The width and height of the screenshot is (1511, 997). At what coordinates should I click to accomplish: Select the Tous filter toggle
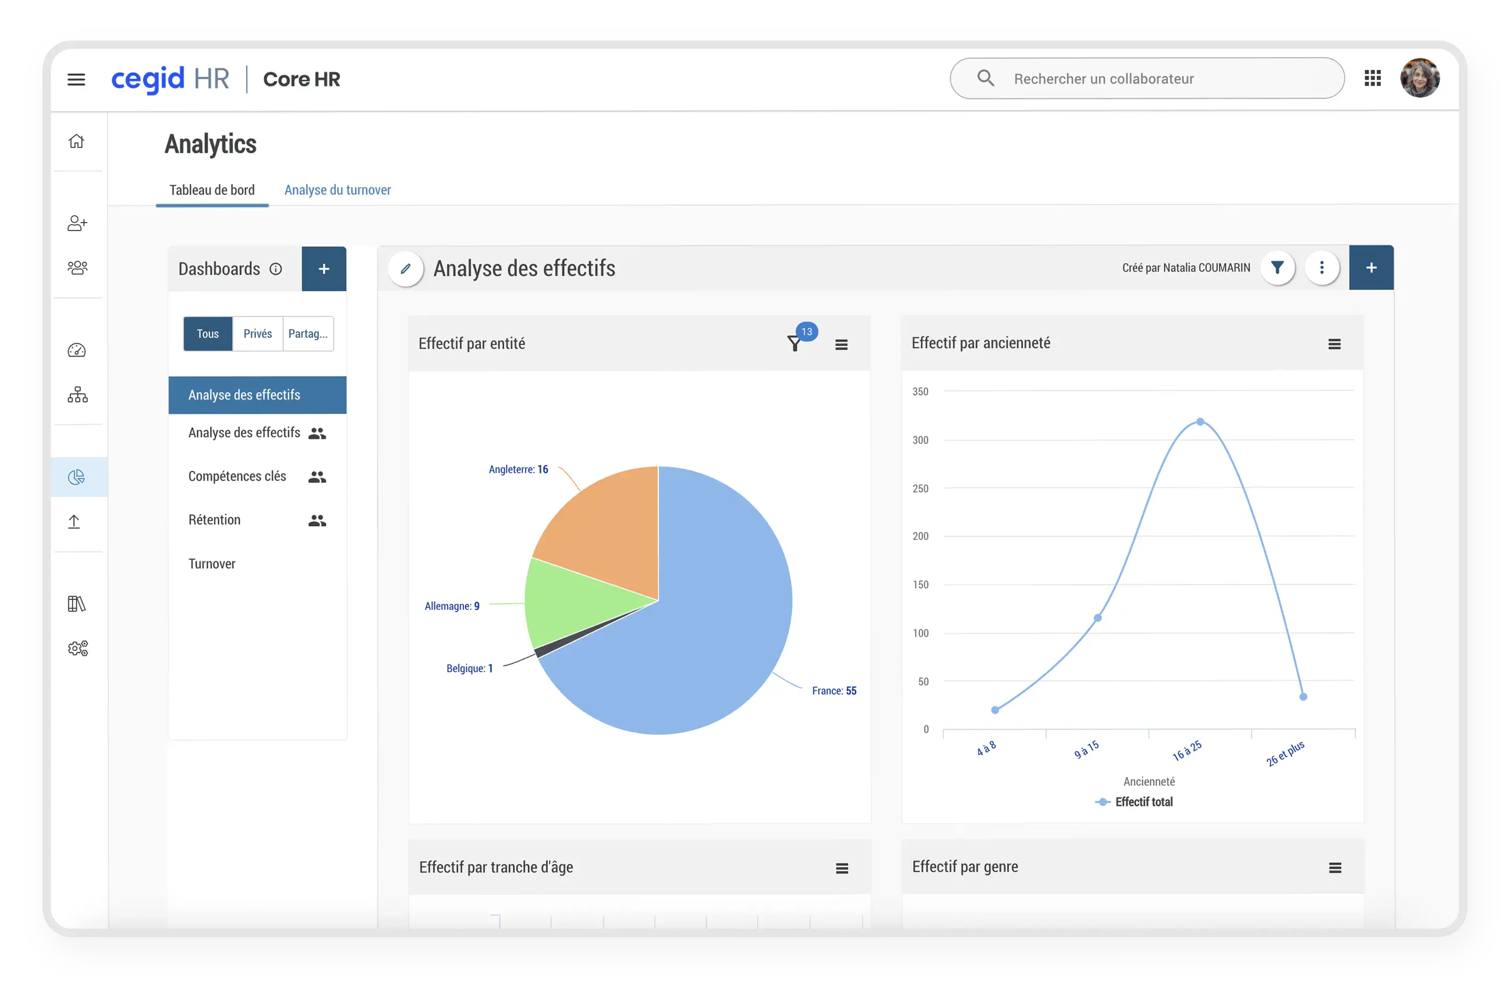(208, 334)
